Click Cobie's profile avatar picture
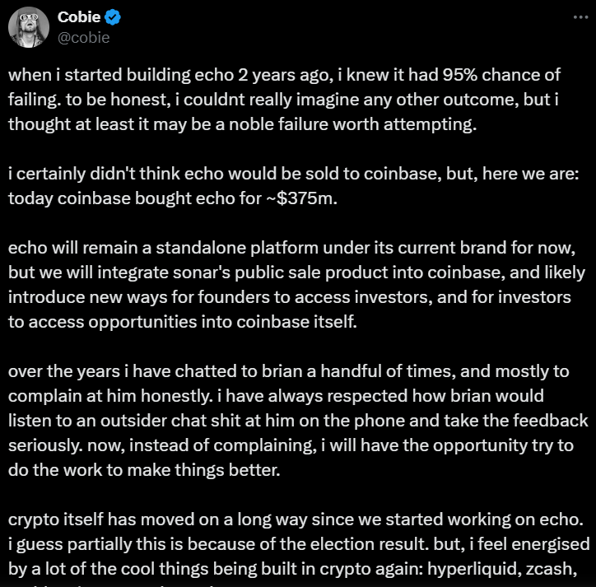Viewport: 596px width, 587px height. tap(29, 27)
